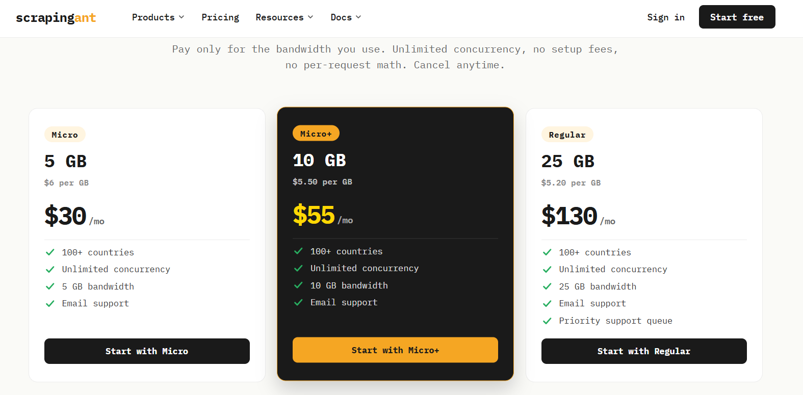The width and height of the screenshot is (803, 395).
Task: Open the Resources dropdown menu
Action: coord(284,17)
